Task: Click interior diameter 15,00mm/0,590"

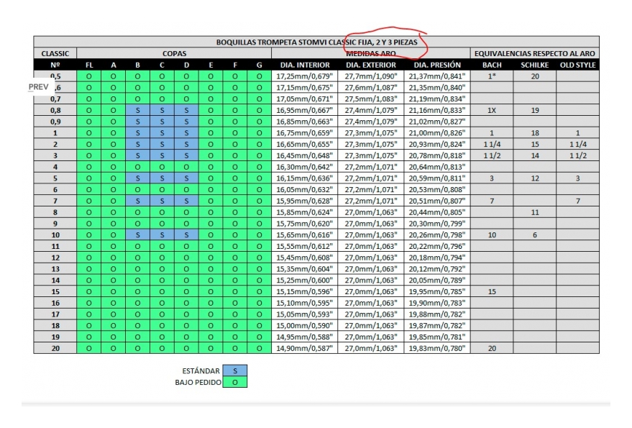Action: (305, 325)
